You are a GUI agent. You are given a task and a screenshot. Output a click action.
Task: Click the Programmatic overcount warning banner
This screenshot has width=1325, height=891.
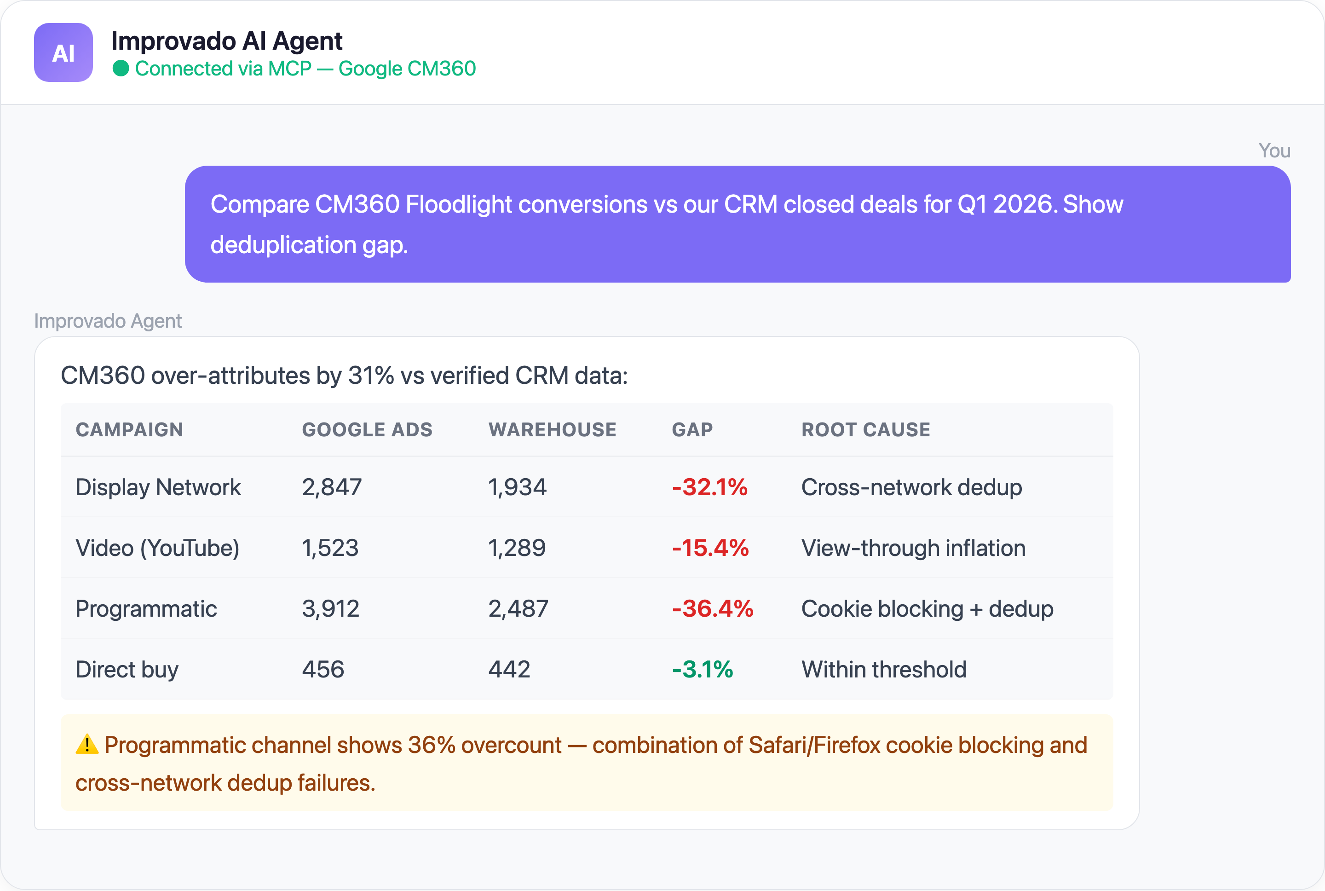tap(585, 764)
